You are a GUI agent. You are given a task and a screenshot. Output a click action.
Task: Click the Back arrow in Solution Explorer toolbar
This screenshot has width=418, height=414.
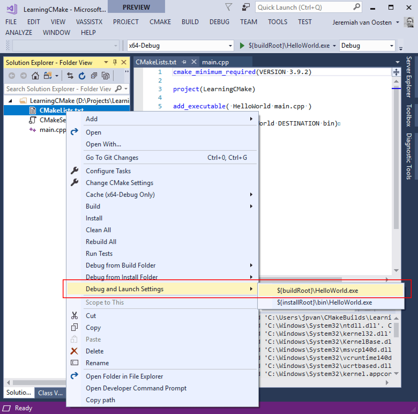click(x=12, y=76)
